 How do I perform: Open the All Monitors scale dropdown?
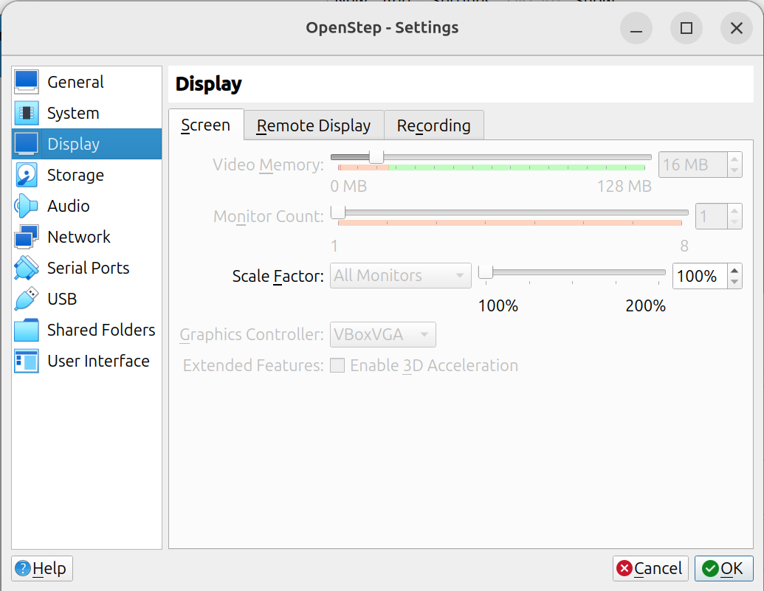click(x=400, y=276)
